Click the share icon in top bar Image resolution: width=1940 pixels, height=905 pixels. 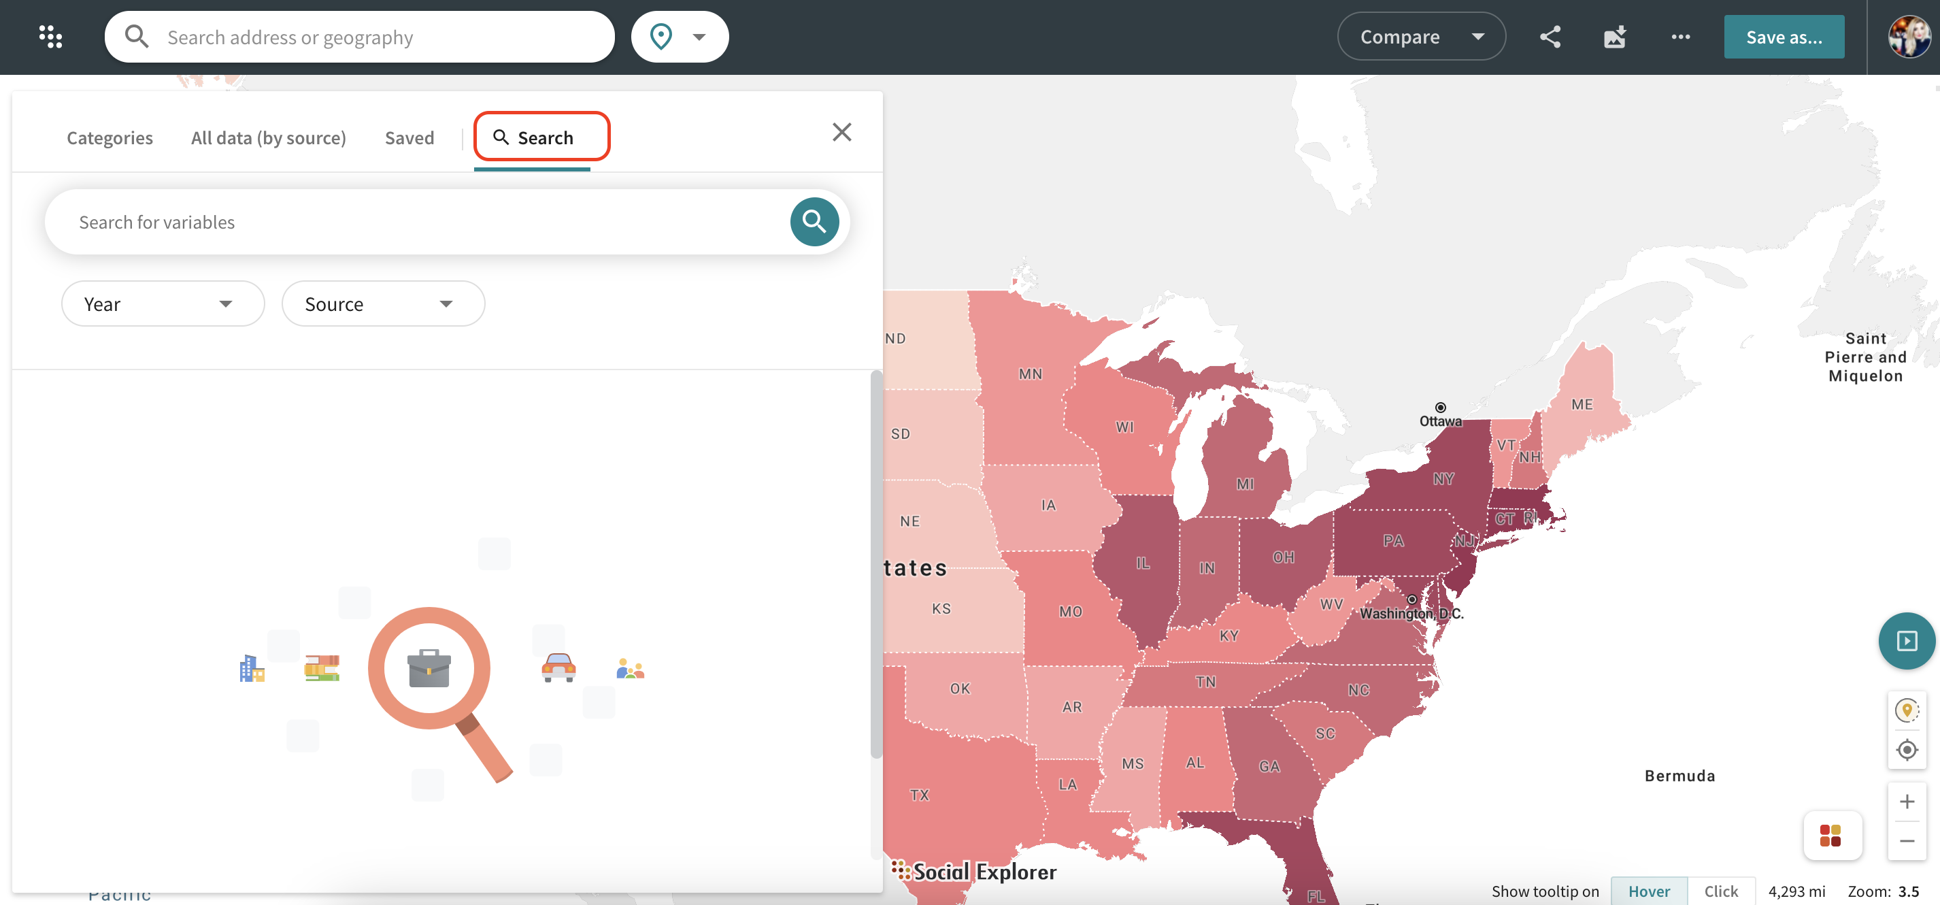[x=1549, y=36]
